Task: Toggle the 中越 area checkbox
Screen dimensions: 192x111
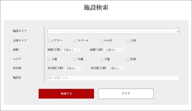Action: (x=75, y=59)
